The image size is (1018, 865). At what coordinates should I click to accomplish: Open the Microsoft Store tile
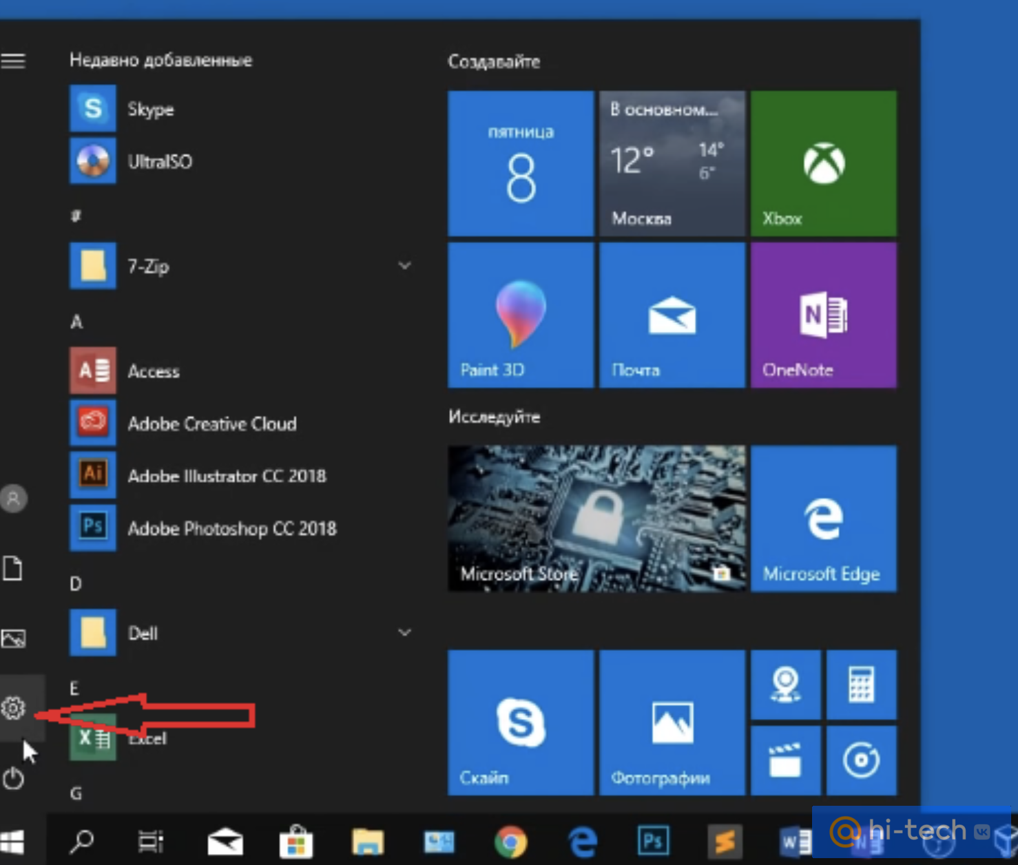tap(596, 519)
